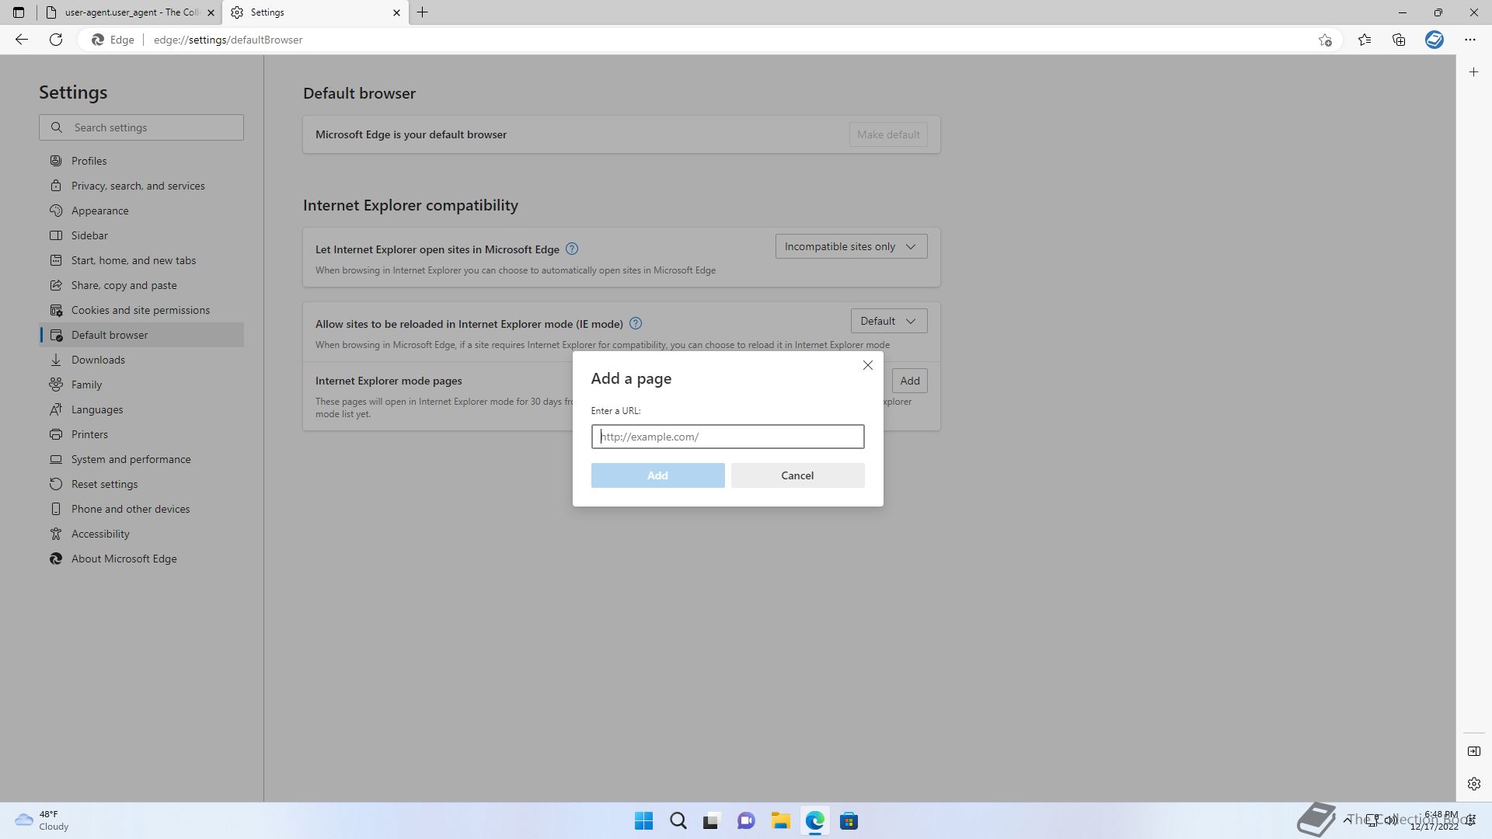This screenshot has width=1492, height=839.
Task: Open File Explorer from the taskbar
Action: point(780,821)
